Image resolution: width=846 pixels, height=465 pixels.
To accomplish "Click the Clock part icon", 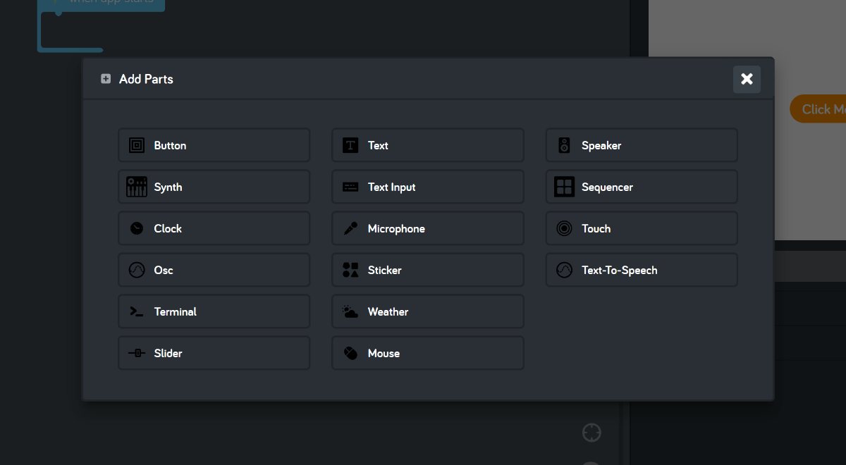I will tap(137, 228).
